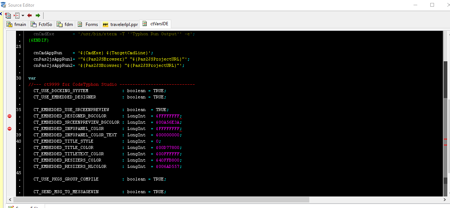Click the value $00000000
This screenshot has width=450, height=208.
pyautogui.click(x=167, y=135)
